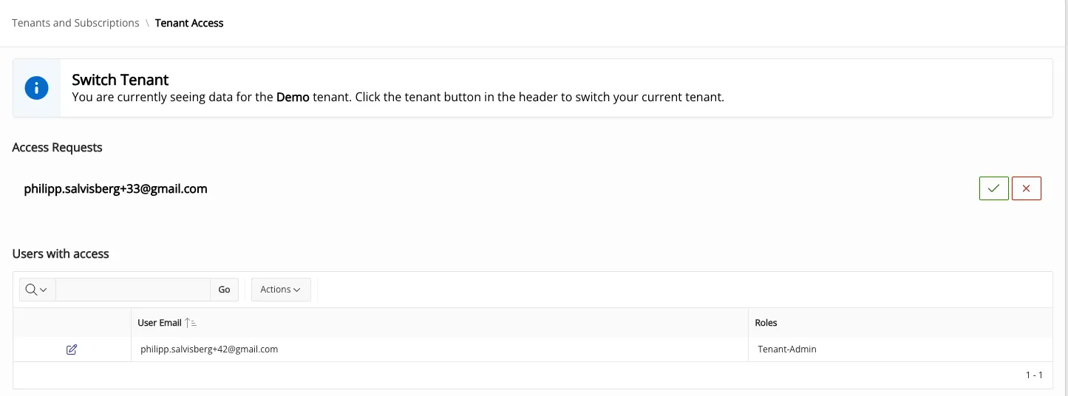Click the blue info icon in banner

coord(36,88)
